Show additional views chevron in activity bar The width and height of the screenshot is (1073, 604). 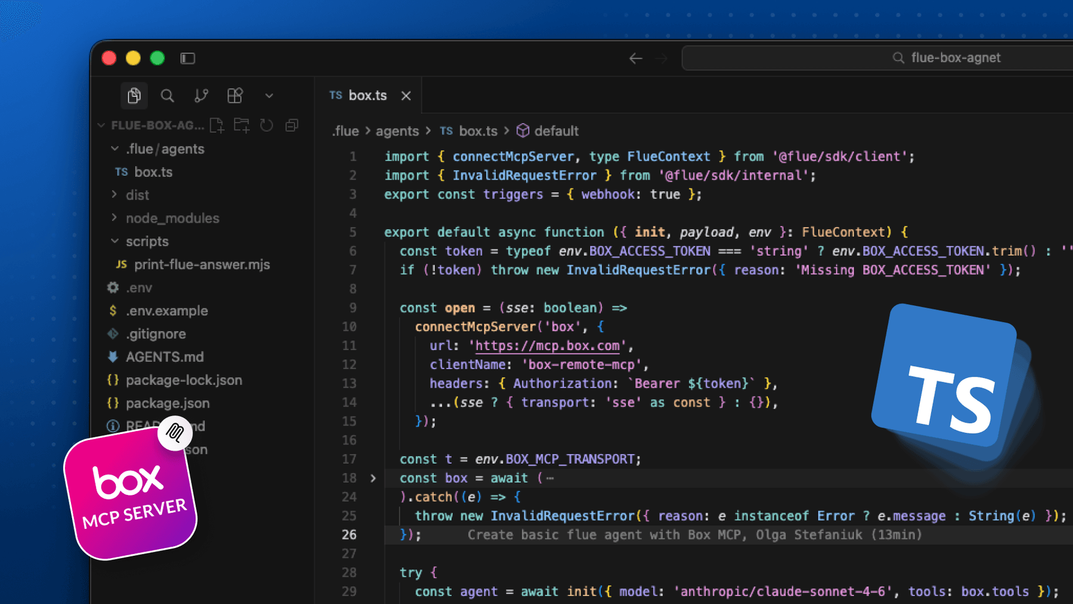(x=269, y=95)
